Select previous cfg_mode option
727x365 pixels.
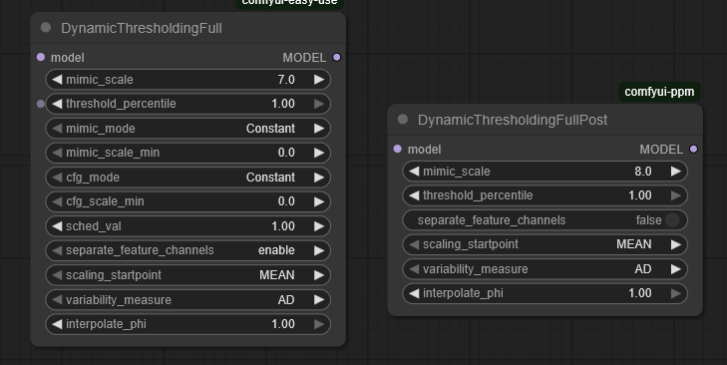pos(57,178)
